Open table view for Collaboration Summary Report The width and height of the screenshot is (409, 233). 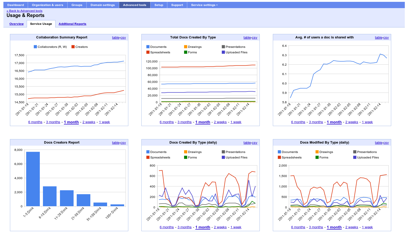116,38
